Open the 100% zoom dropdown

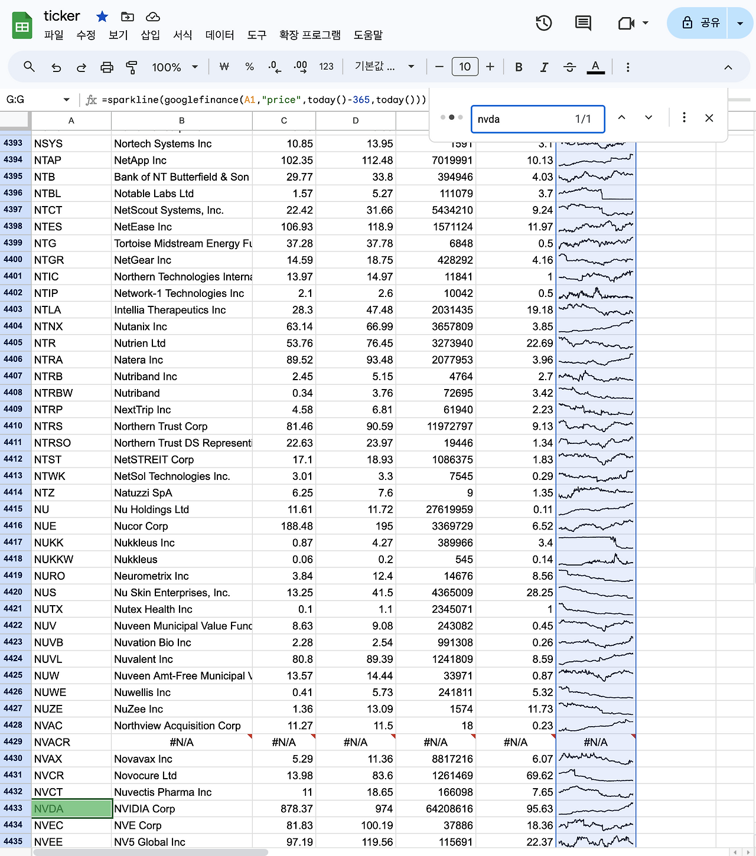[175, 67]
